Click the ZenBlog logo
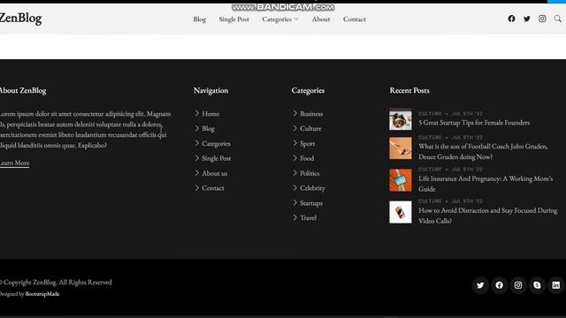Image resolution: width=566 pixels, height=318 pixels. pyautogui.click(x=20, y=18)
